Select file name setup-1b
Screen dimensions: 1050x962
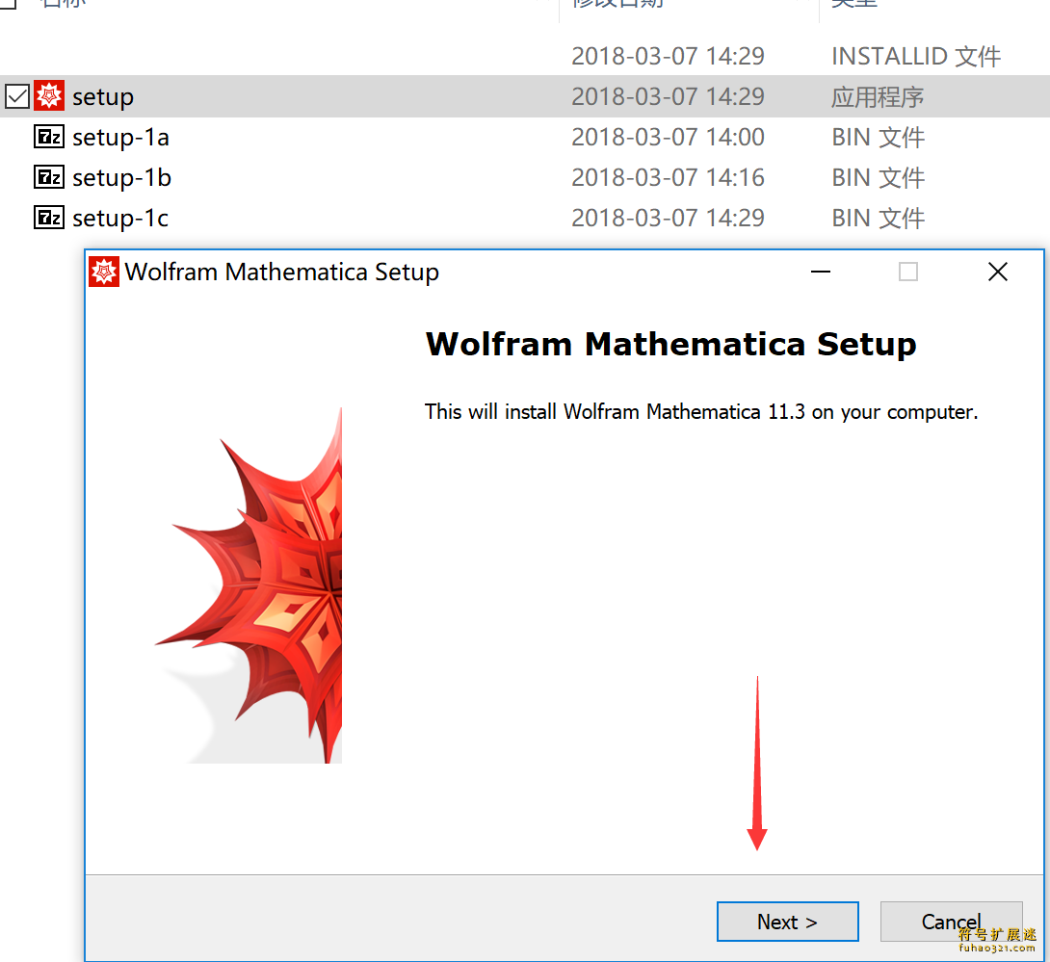click(x=122, y=177)
